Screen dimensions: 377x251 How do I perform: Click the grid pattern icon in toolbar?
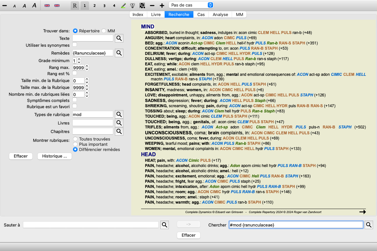tap(142, 6)
